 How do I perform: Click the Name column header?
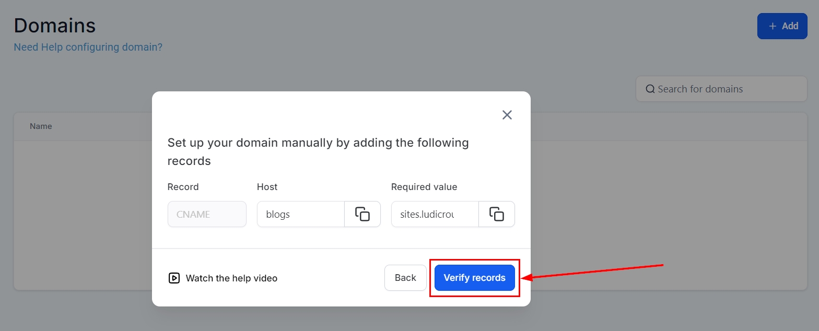(41, 126)
